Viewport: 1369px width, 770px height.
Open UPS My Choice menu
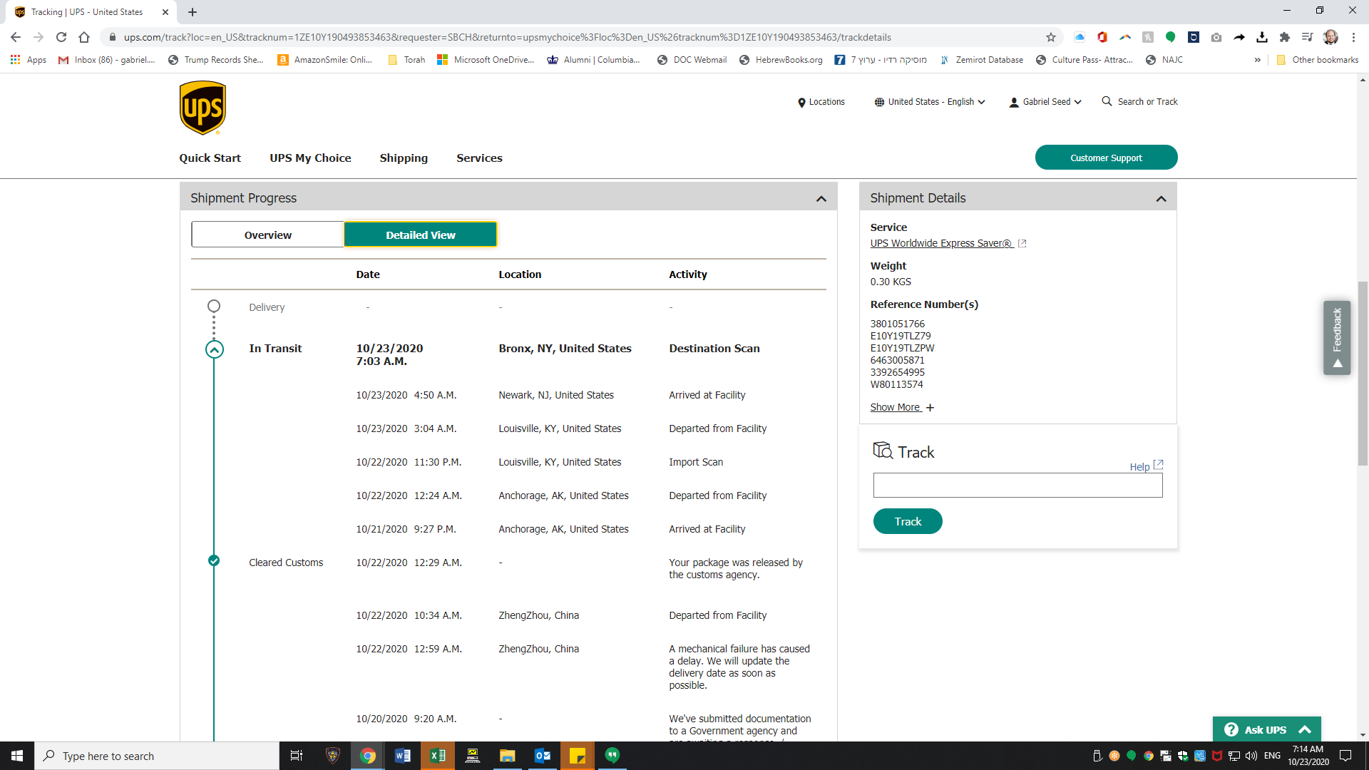click(x=310, y=158)
